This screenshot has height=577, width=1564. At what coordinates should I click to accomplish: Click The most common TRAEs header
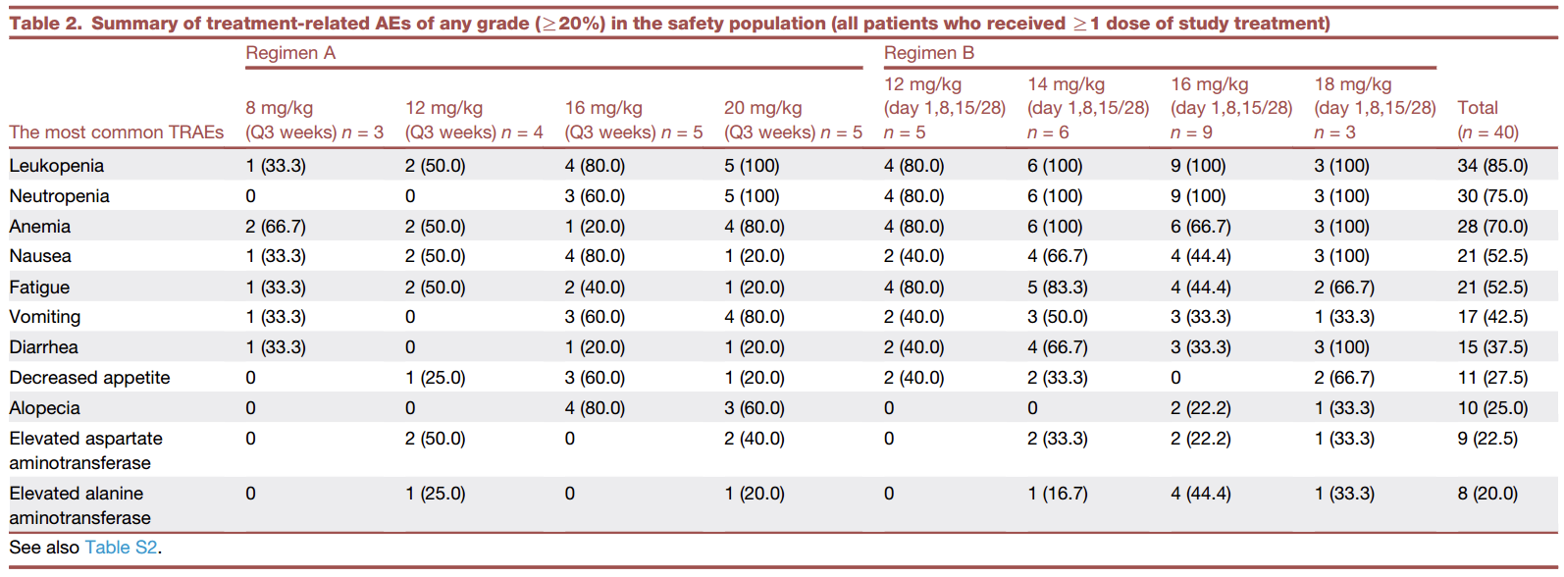pos(117,132)
